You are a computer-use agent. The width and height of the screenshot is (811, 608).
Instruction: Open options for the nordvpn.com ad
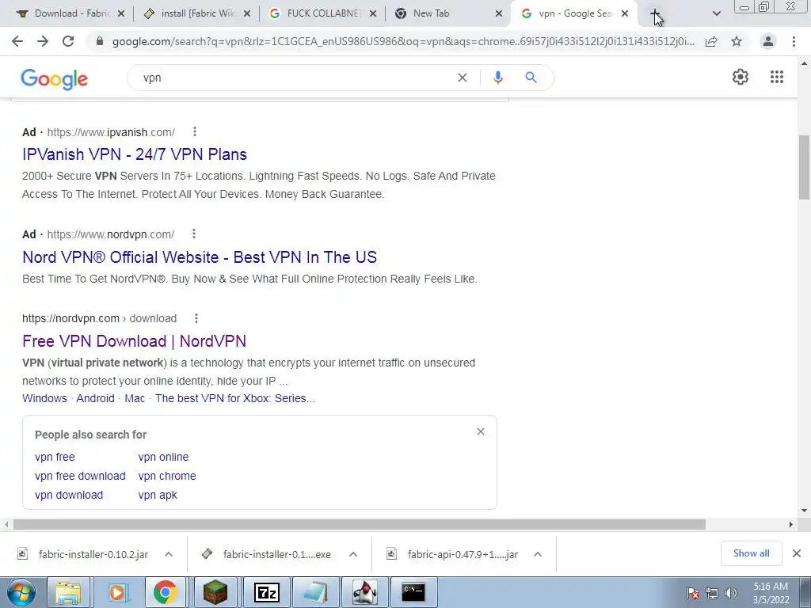coord(194,234)
